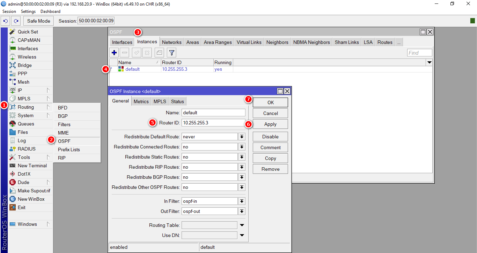Screen dimensions: 477x253
Task: Open column selector dropdown in instance list
Action: tap(429, 62)
